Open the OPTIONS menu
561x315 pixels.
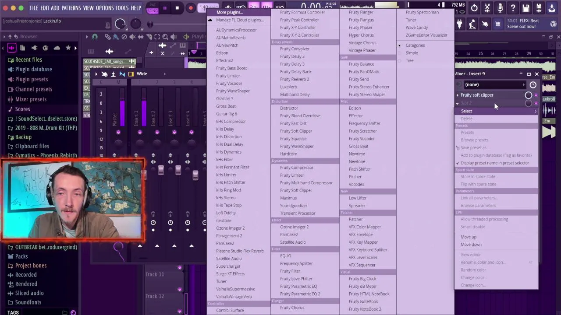105,8
